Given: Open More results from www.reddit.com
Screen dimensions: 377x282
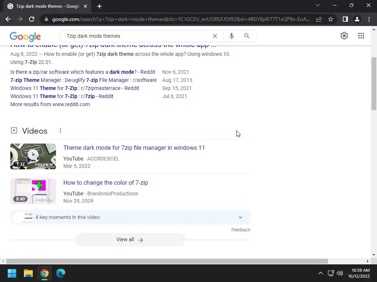Looking at the screenshot, I should 50,104.
